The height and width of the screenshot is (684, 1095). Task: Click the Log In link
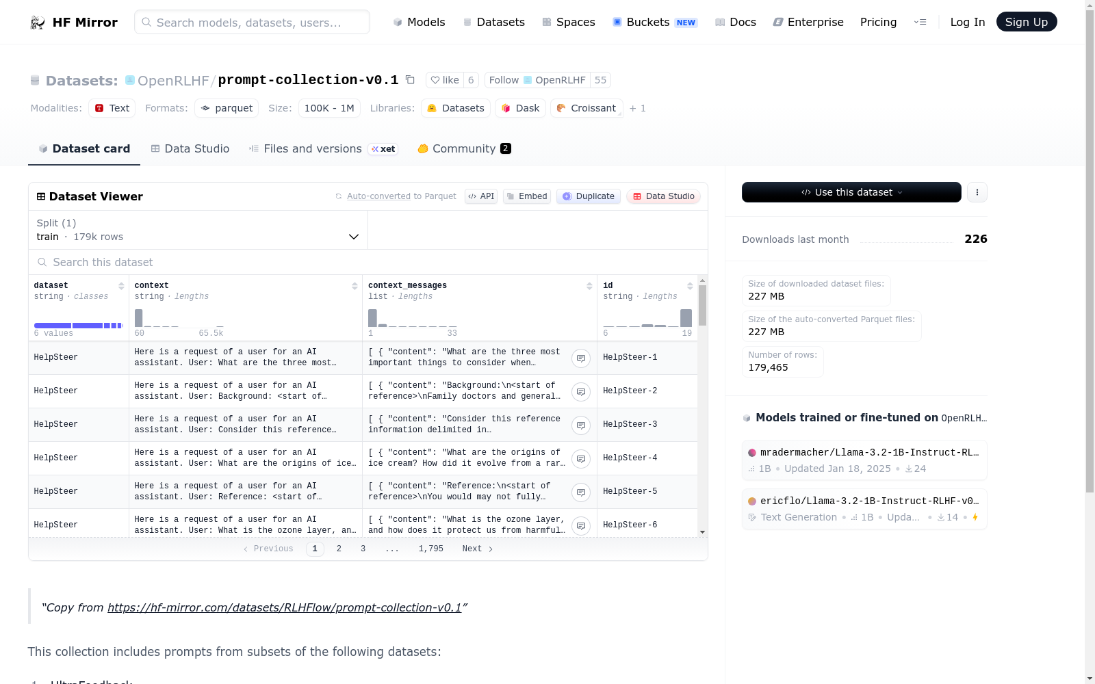pyautogui.click(x=968, y=22)
